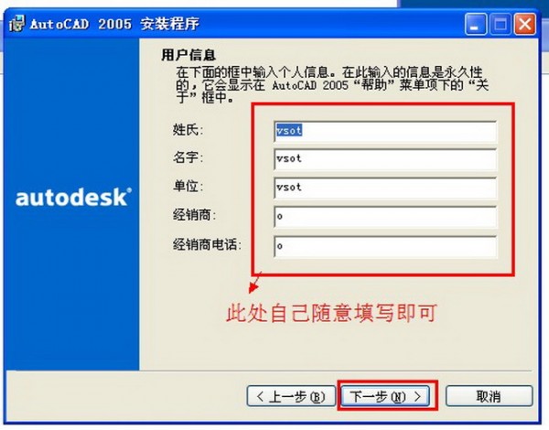Screen dimensions: 549x430
Task: Click the installer icon in the title bar
Action: [17, 24]
